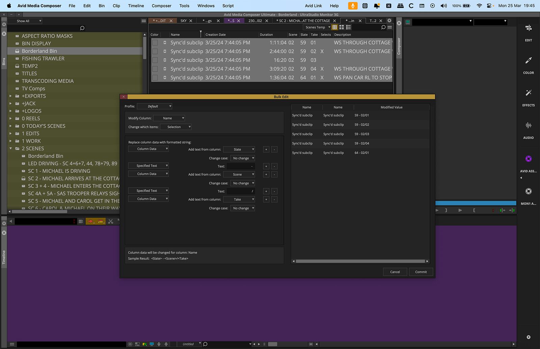Open the Timeline menu

click(136, 6)
